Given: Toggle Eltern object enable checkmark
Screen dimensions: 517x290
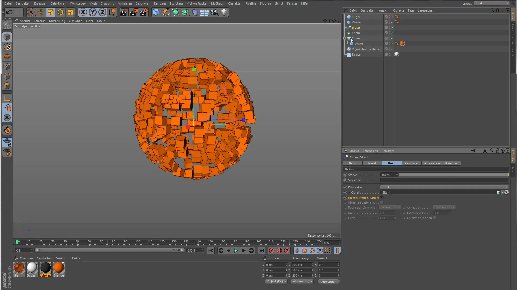Looking at the screenshot, I should (x=392, y=33).
